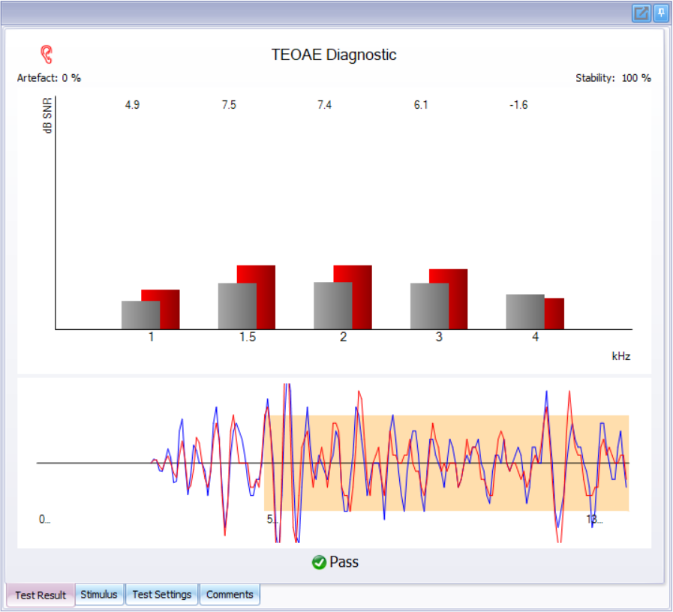The height and width of the screenshot is (612, 673).
Task: Click the gray noise bar at 1.5 kHz
Action: (237, 306)
